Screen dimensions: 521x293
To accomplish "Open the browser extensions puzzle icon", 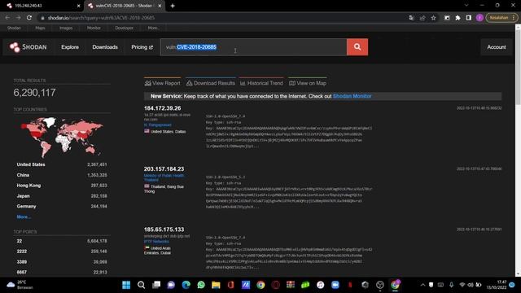I will pyautogui.click(x=458, y=18).
